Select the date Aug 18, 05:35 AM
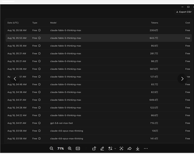The height and width of the screenshot is (154, 194). click(x=17, y=46)
